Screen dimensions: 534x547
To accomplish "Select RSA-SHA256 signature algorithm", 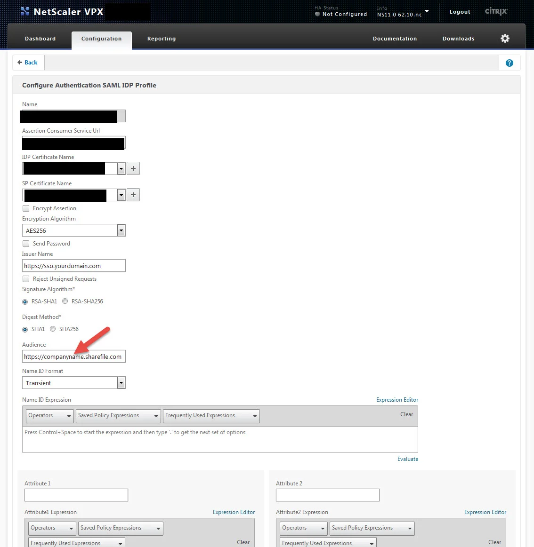I will 65,301.
